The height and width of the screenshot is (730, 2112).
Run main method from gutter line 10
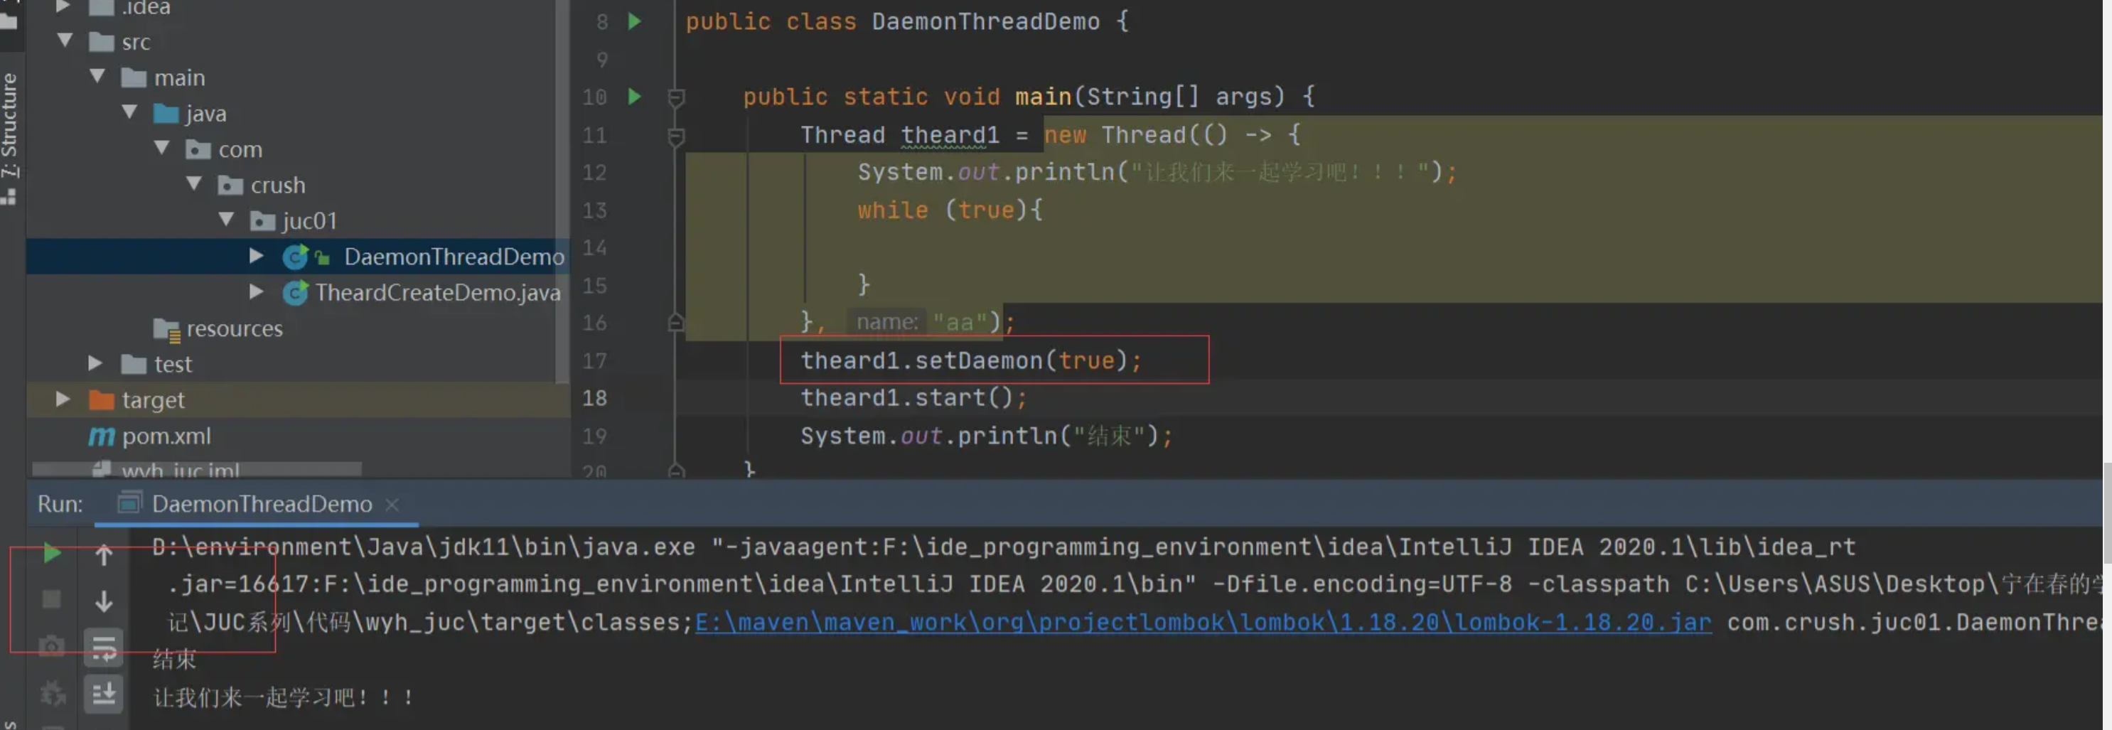[x=635, y=97]
